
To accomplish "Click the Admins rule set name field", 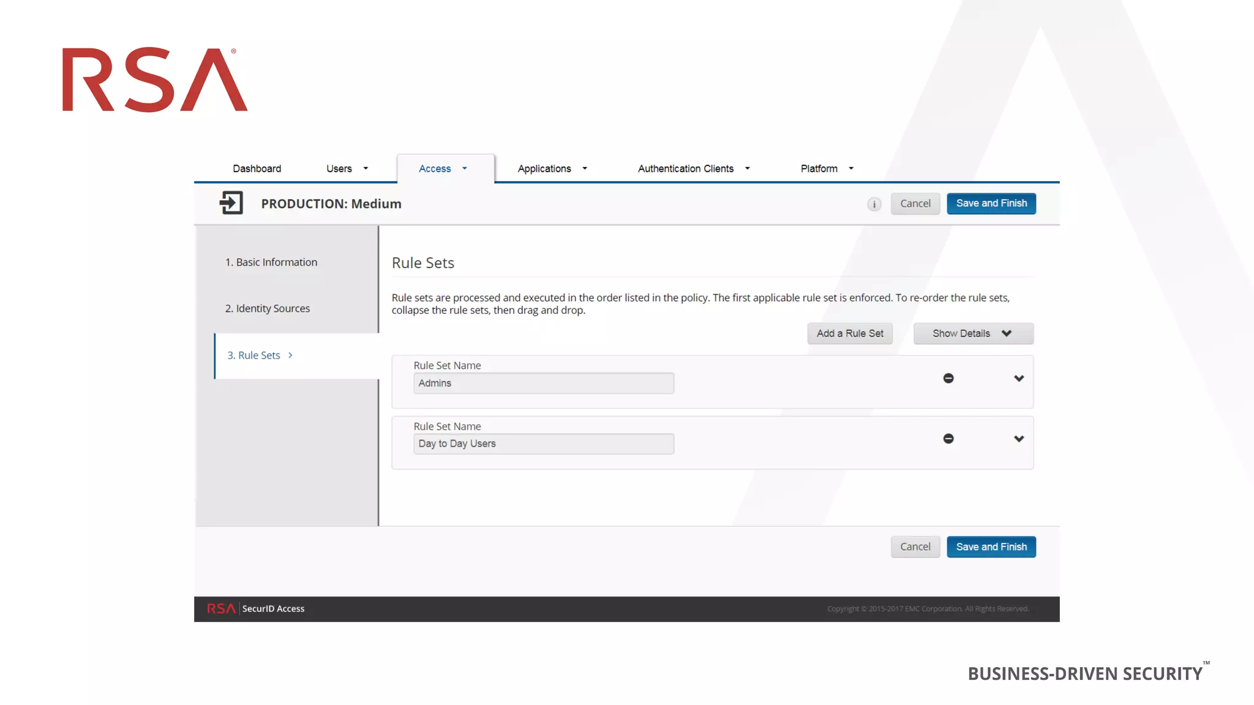I will [544, 383].
